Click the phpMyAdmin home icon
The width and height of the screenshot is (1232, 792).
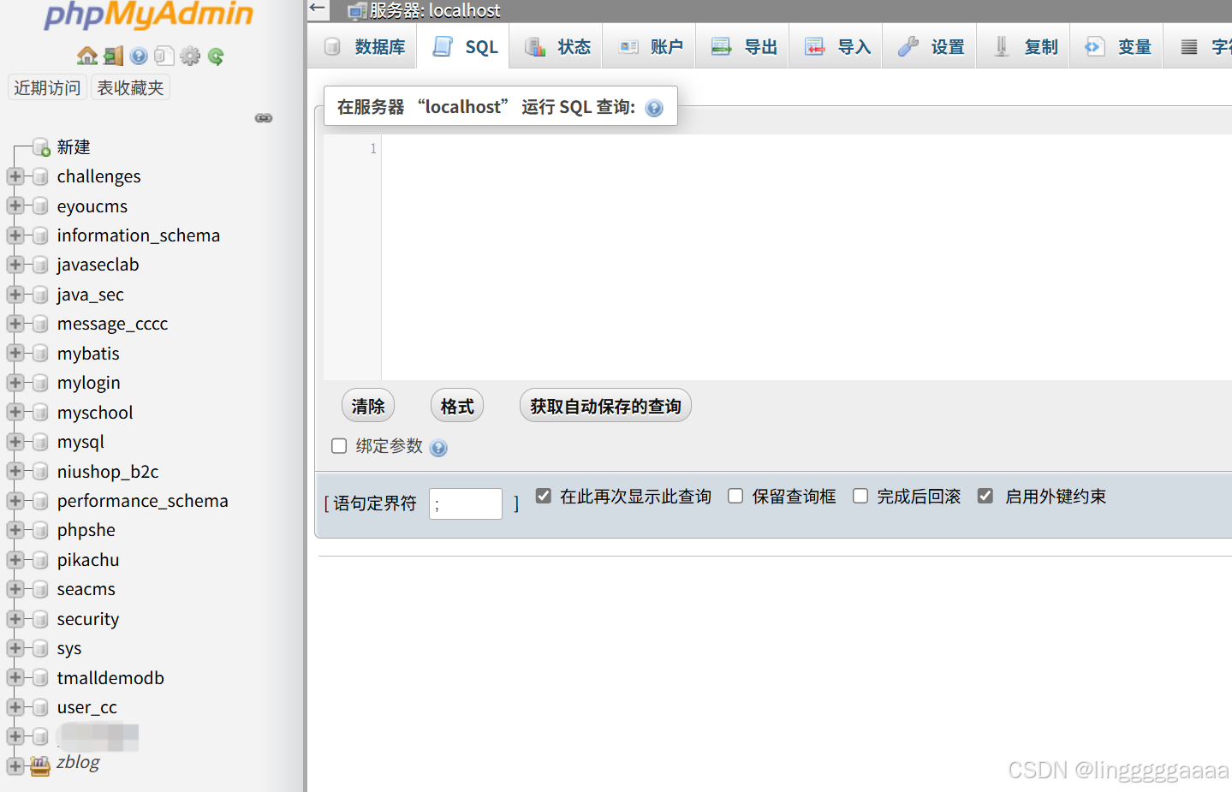click(86, 57)
